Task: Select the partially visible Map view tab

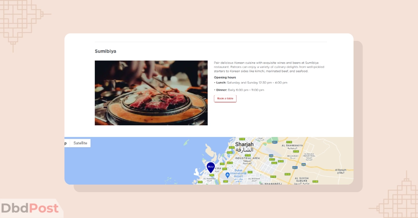Action: tap(67, 143)
